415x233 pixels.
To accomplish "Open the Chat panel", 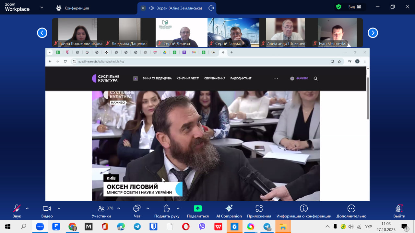I will (137, 209).
